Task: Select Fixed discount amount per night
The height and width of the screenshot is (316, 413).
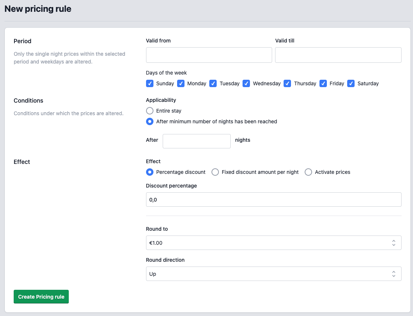Action: tap(215, 172)
